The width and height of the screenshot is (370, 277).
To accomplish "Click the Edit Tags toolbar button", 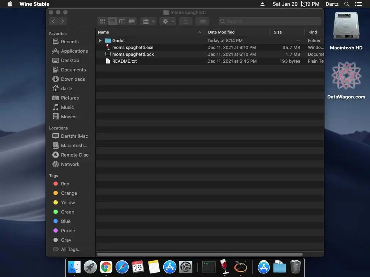I will point(202,21).
